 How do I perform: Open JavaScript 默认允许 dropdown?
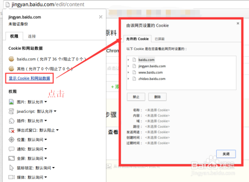47,111
